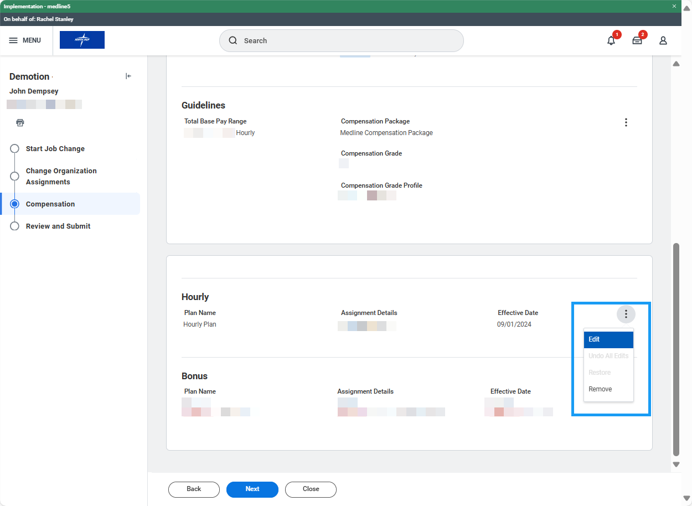
Task: Click into the Search input field
Action: [349, 40]
